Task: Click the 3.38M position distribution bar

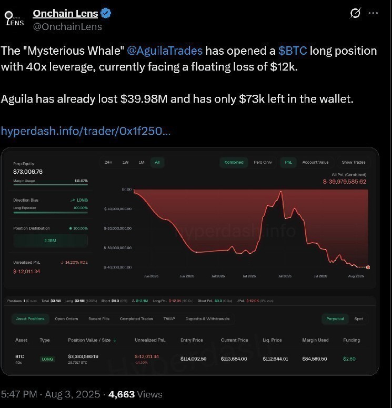Action: (x=51, y=242)
